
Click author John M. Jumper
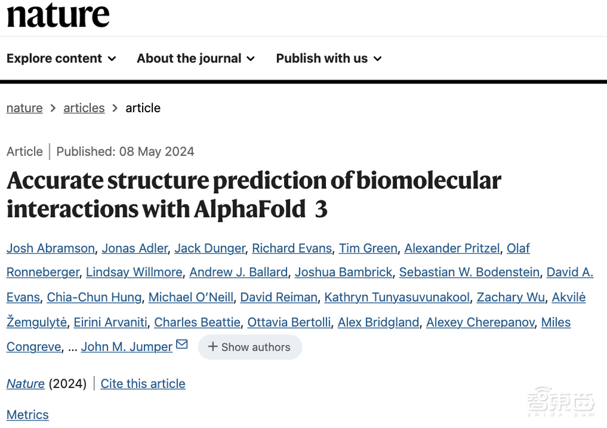click(127, 347)
